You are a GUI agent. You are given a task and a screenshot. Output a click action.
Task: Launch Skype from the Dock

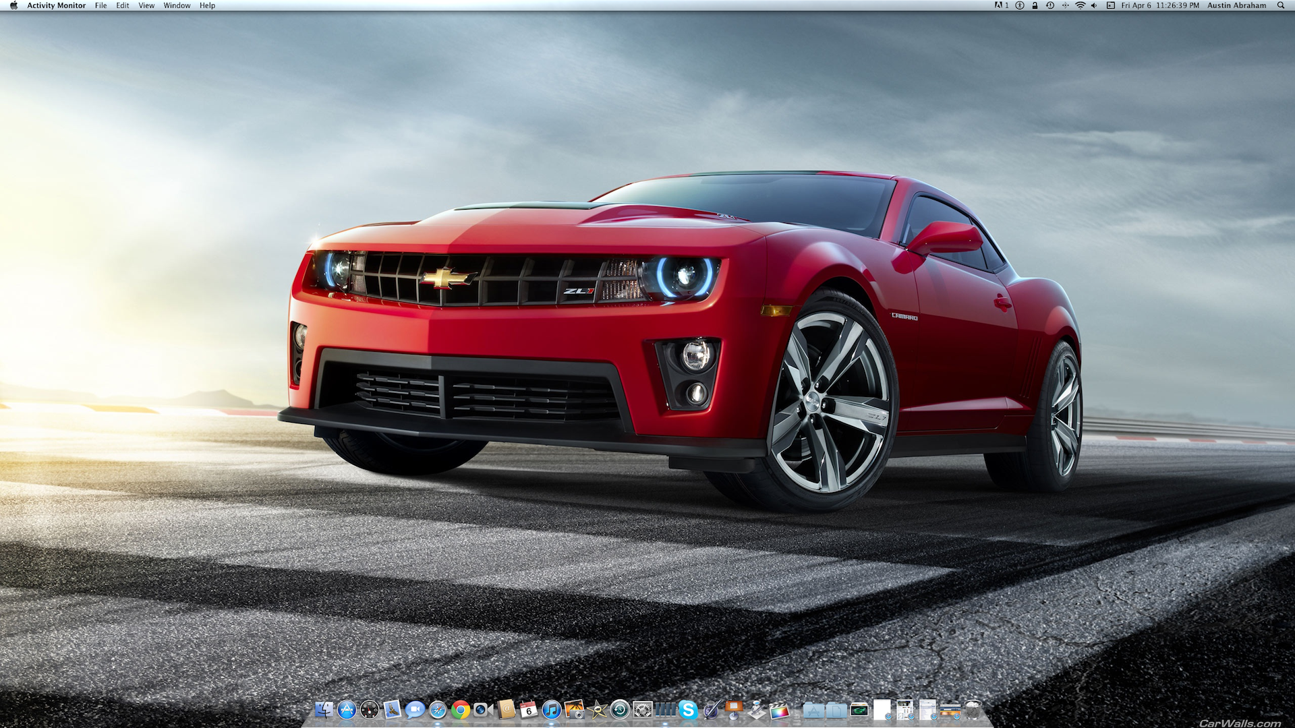(688, 709)
